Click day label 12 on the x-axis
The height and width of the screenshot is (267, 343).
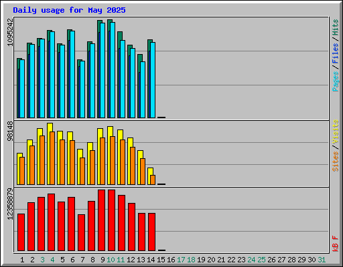(x=131, y=260)
